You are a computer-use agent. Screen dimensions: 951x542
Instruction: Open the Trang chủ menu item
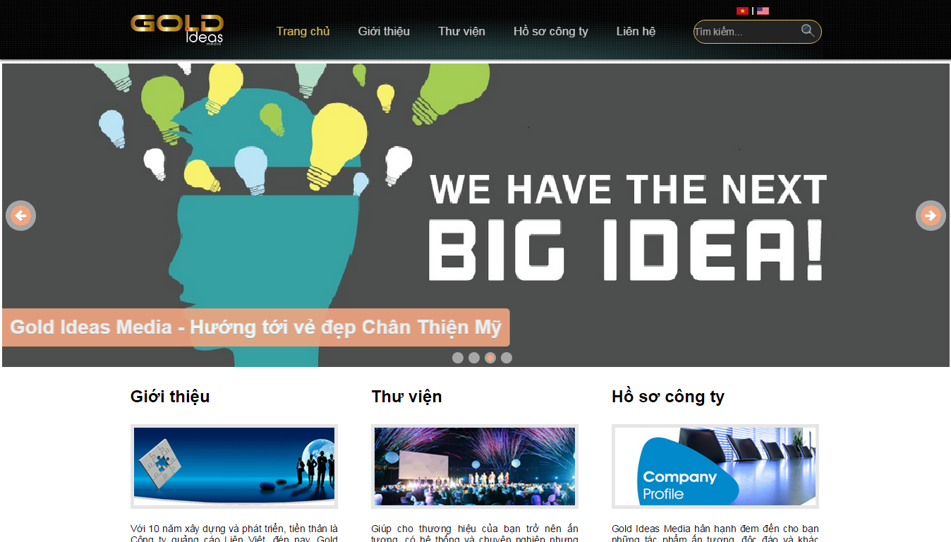click(303, 31)
